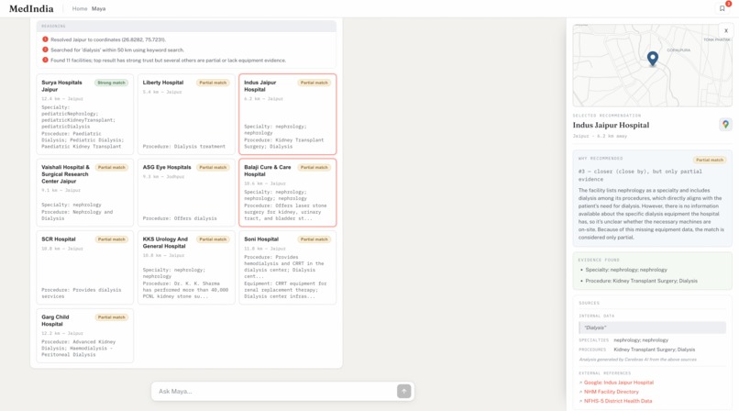Click the blue map location pin
Screen dimensions: 739x411
pyautogui.click(x=652, y=59)
